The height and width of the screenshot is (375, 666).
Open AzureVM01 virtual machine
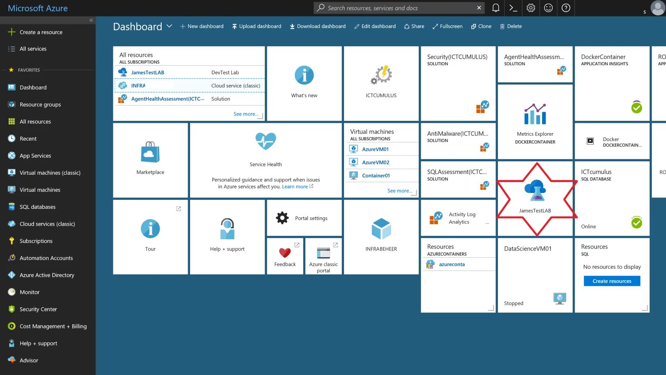tap(375, 149)
